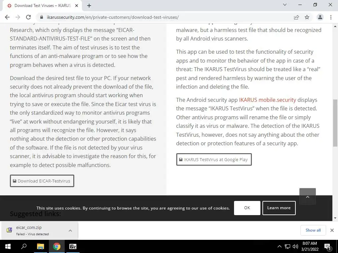Click the 'Failed - Virus detected' status text
Screen dimensions: 338x253
32,234
